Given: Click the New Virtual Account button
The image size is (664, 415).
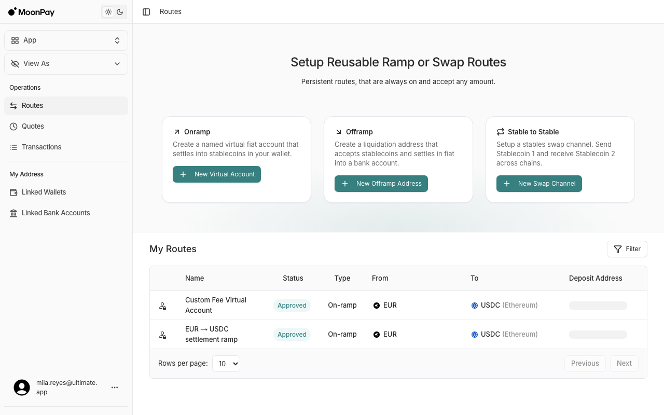Looking at the screenshot, I should (x=217, y=174).
